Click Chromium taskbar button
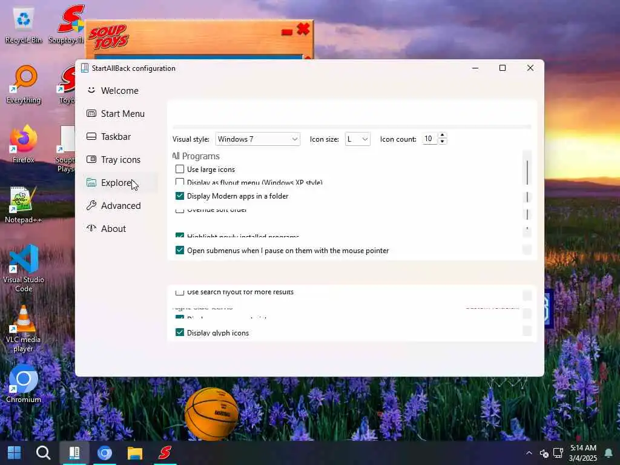This screenshot has width=620, height=465. click(105, 453)
